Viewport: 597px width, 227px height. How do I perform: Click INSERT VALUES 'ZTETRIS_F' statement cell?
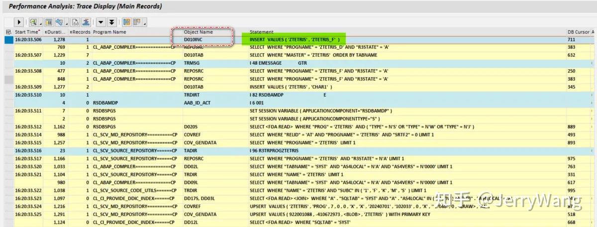click(295, 39)
